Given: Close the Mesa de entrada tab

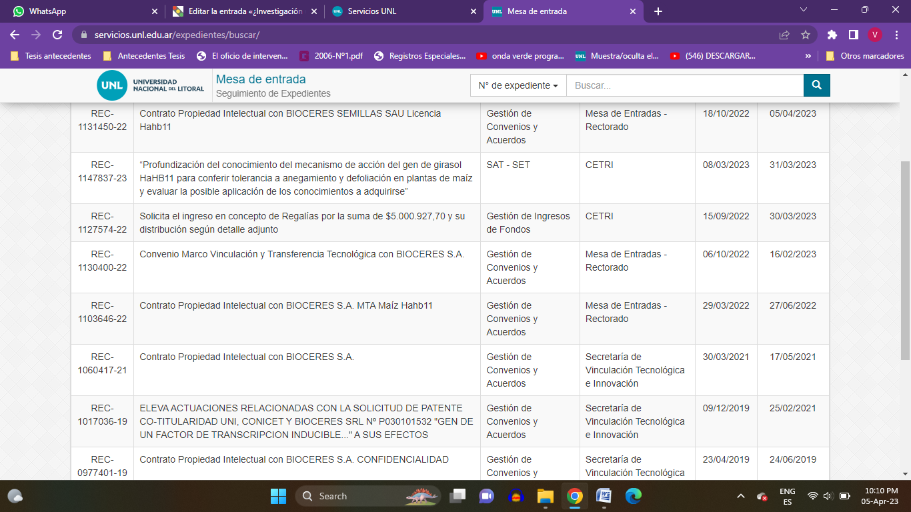Looking at the screenshot, I should tap(633, 11).
